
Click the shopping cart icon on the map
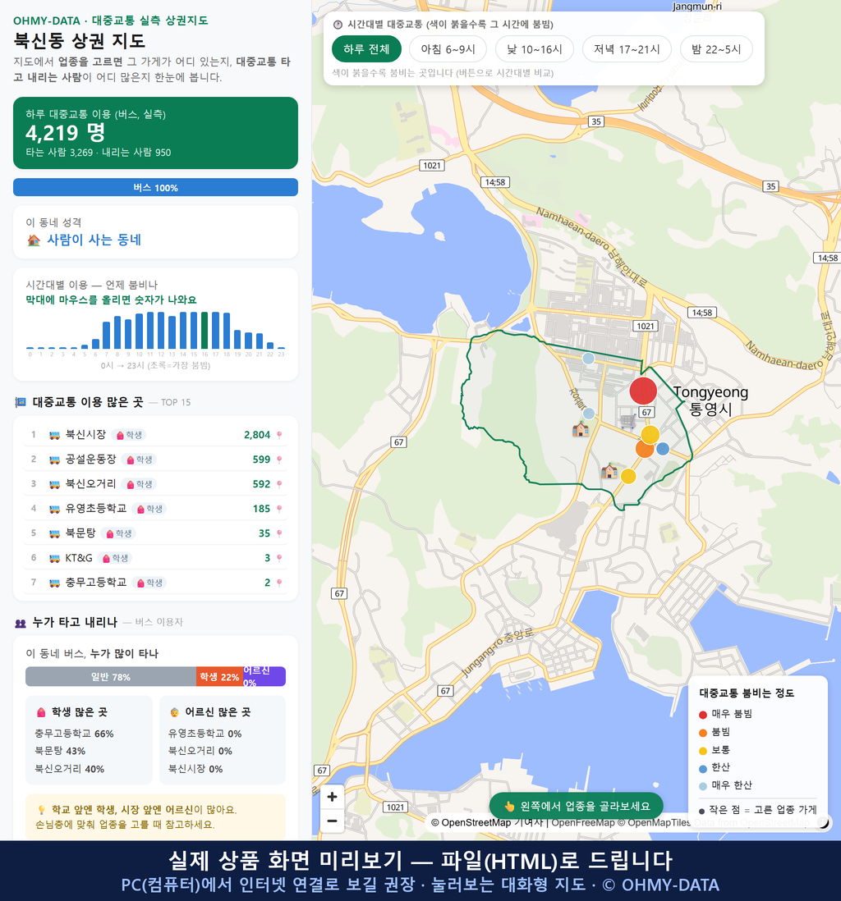(628, 421)
